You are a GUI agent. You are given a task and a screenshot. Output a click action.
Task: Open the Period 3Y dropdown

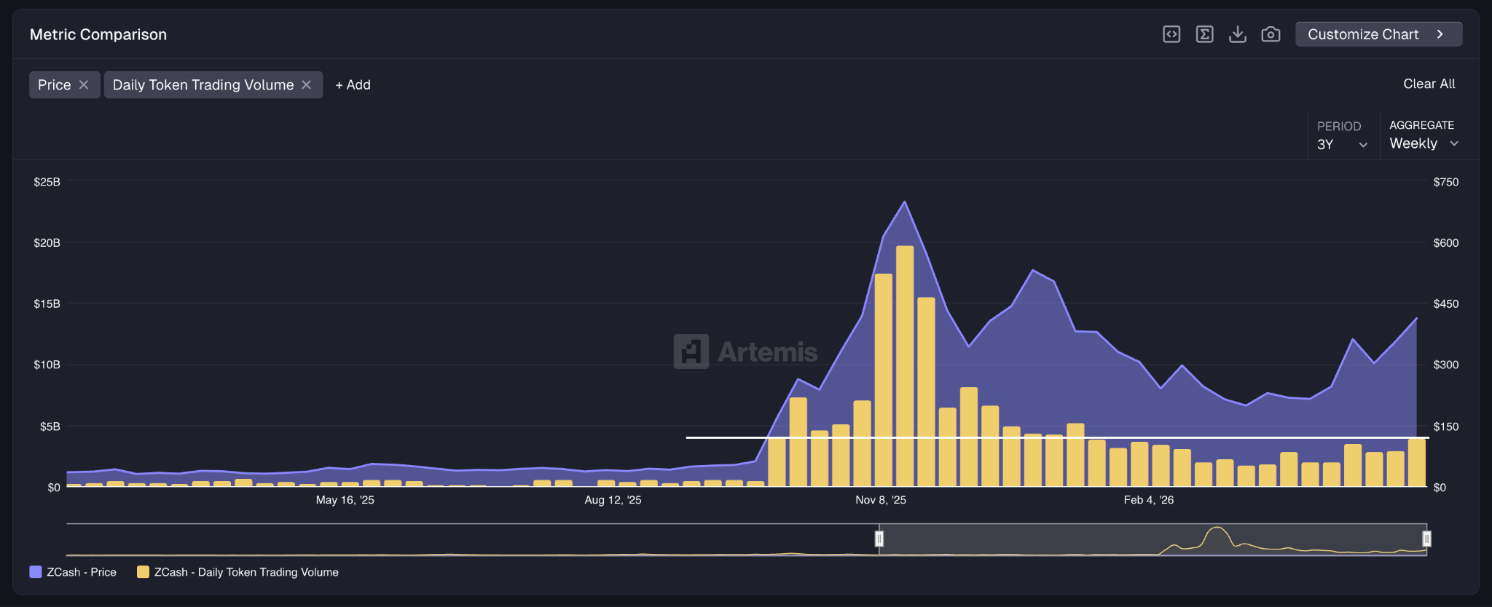click(x=1342, y=136)
